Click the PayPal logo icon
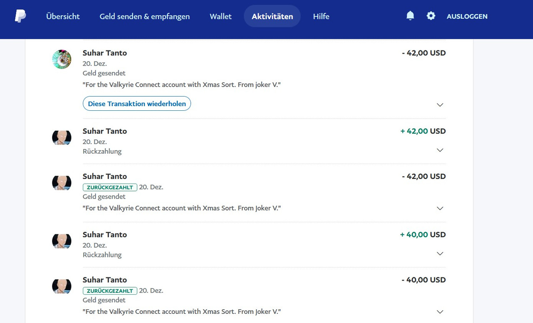The image size is (533, 323). point(20,16)
